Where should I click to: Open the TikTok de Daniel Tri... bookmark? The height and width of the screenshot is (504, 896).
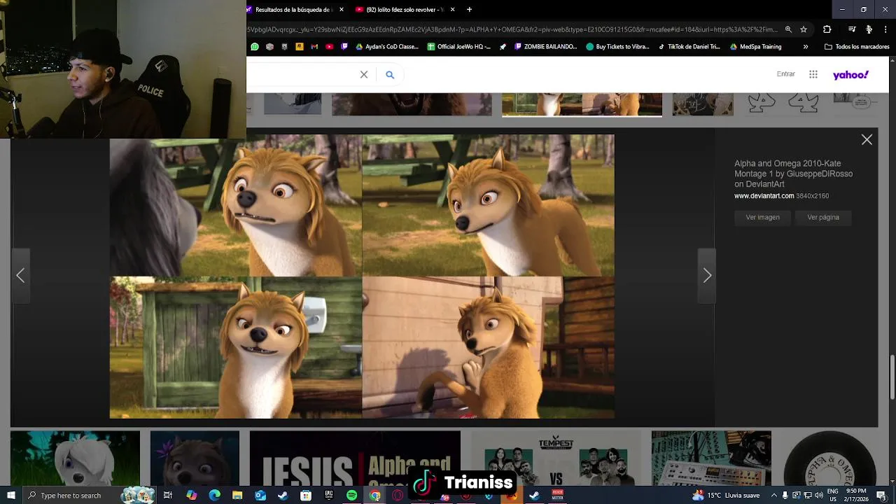689,47
